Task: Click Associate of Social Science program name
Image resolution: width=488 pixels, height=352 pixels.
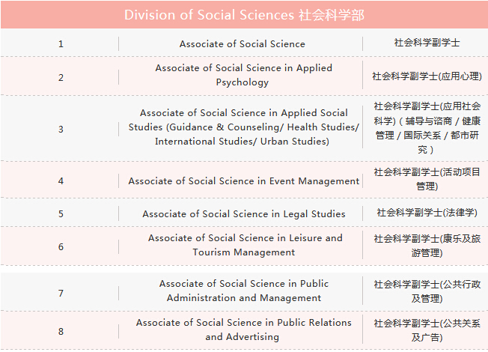Action: (x=242, y=44)
